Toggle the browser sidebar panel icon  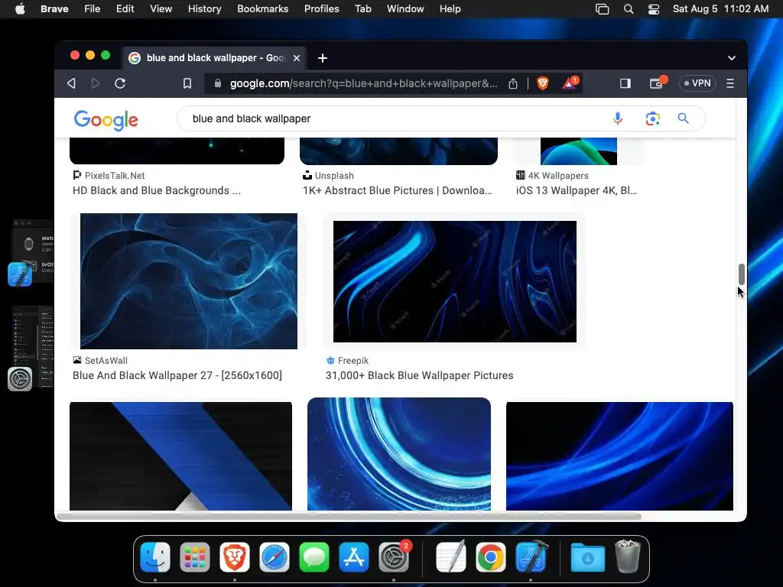625,83
